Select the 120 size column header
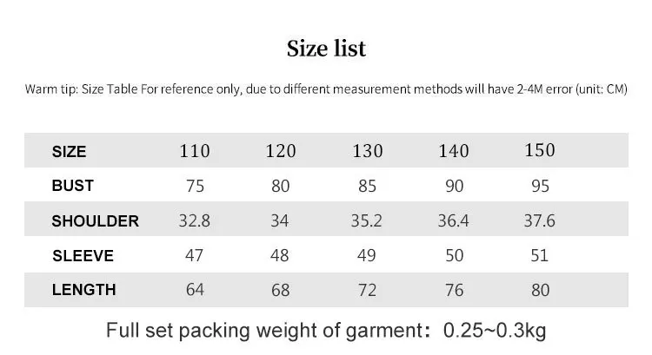The height and width of the screenshot is (355, 652). (281, 151)
